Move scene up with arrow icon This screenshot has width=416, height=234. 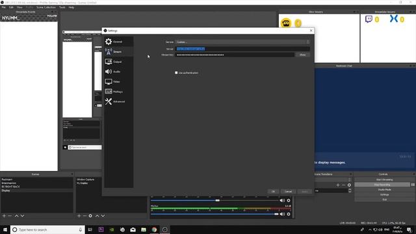(17, 216)
